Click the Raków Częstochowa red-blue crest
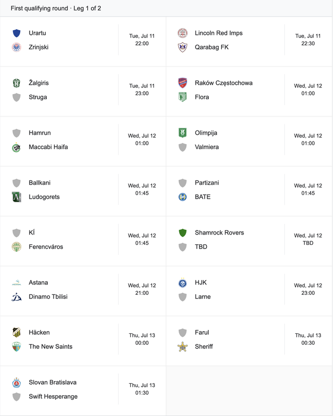Image resolution: width=333 pixels, height=416 pixels. pyautogui.click(x=182, y=83)
